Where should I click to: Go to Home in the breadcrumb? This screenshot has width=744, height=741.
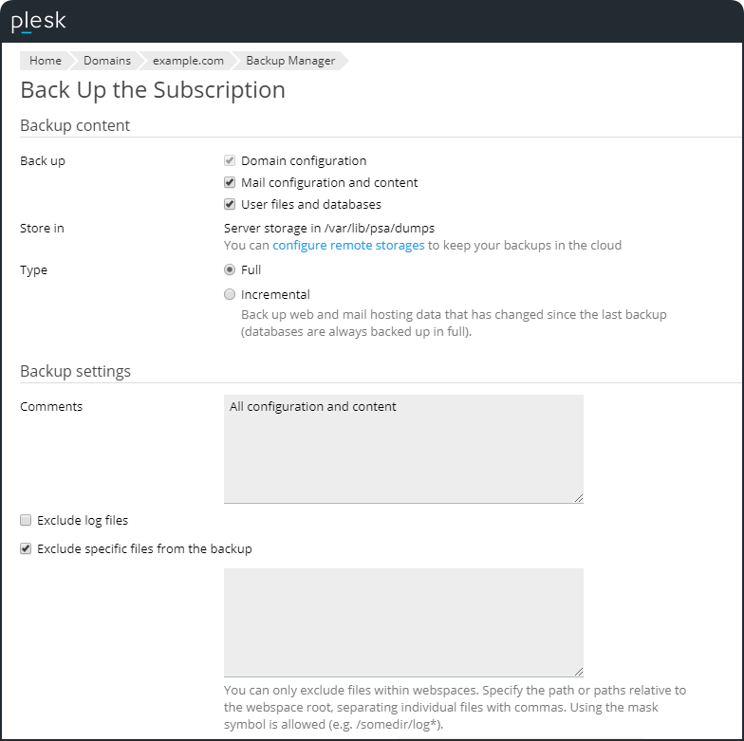click(x=45, y=61)
